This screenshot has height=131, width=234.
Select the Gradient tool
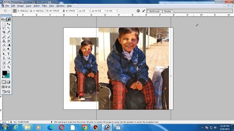(8, 45)
